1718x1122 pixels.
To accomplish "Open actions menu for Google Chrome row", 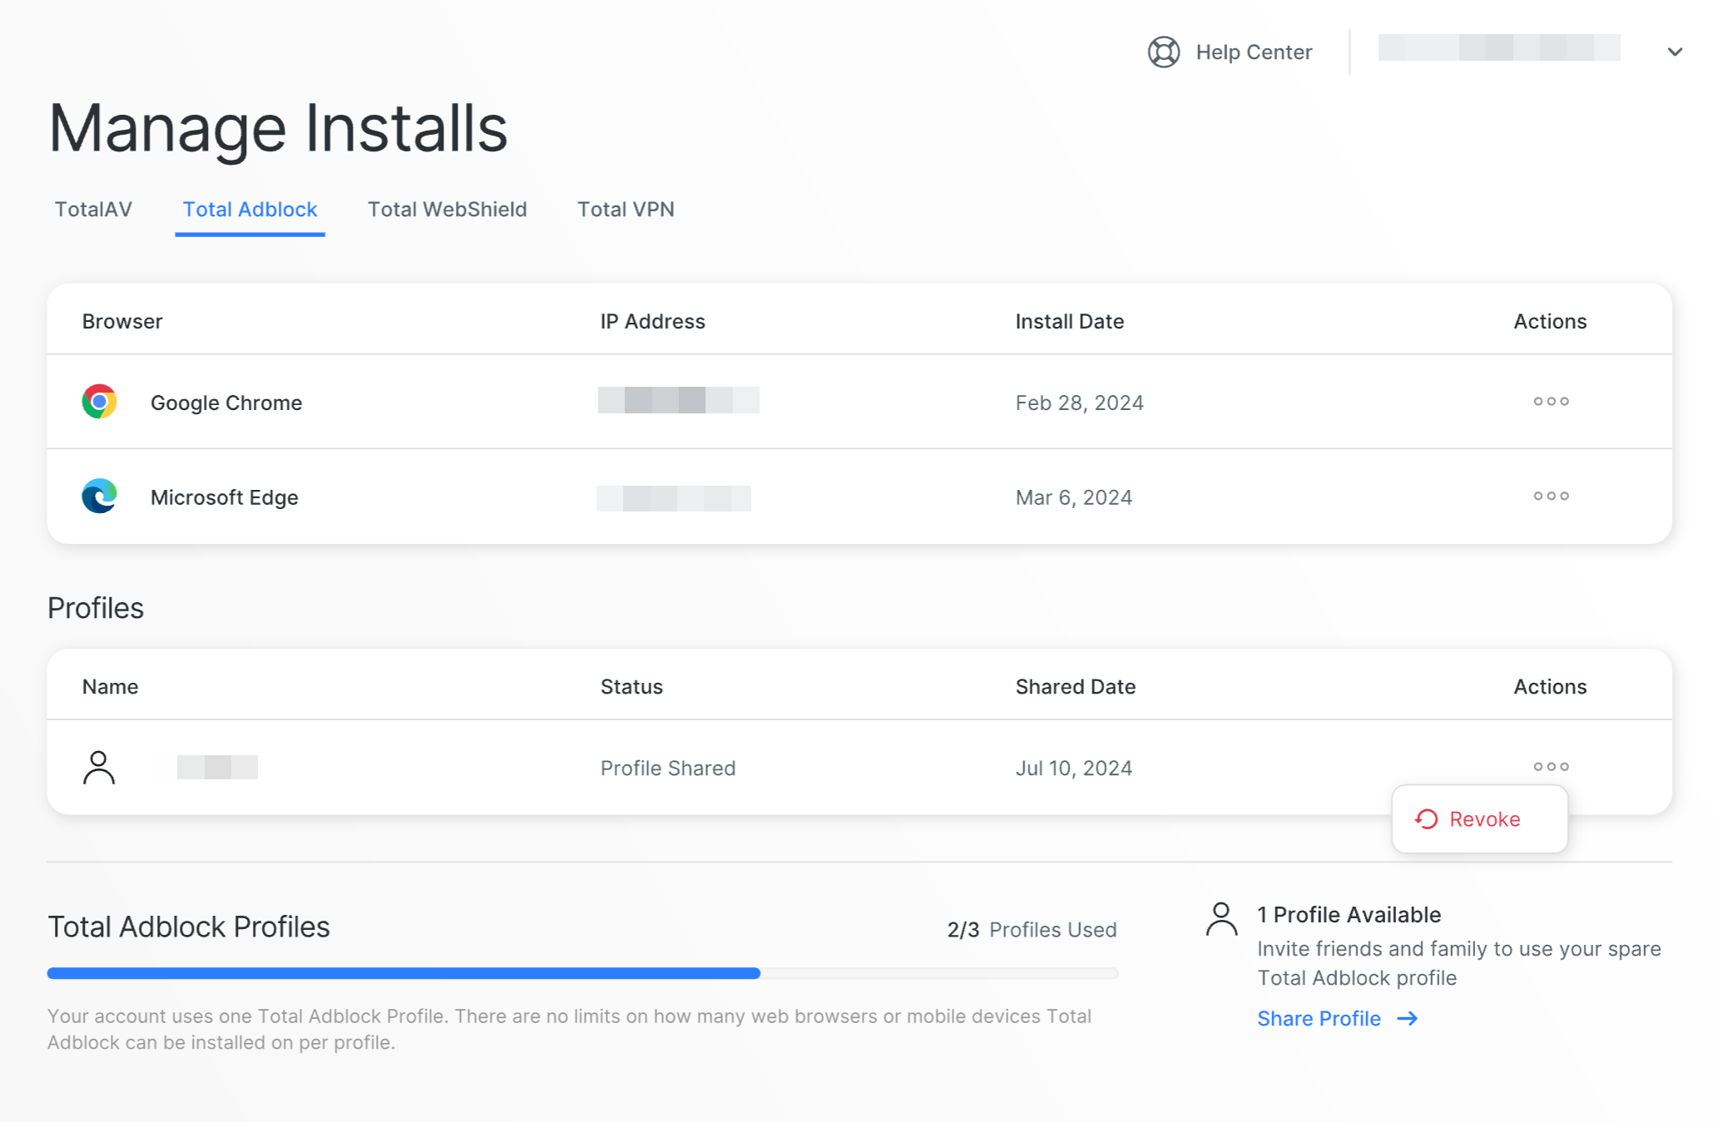I will click(x=1551, y=402).
